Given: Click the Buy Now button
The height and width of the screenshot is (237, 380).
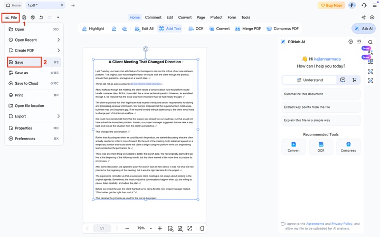Looking at the screenshot, I should pyautogui.click(x=331, y=5).
